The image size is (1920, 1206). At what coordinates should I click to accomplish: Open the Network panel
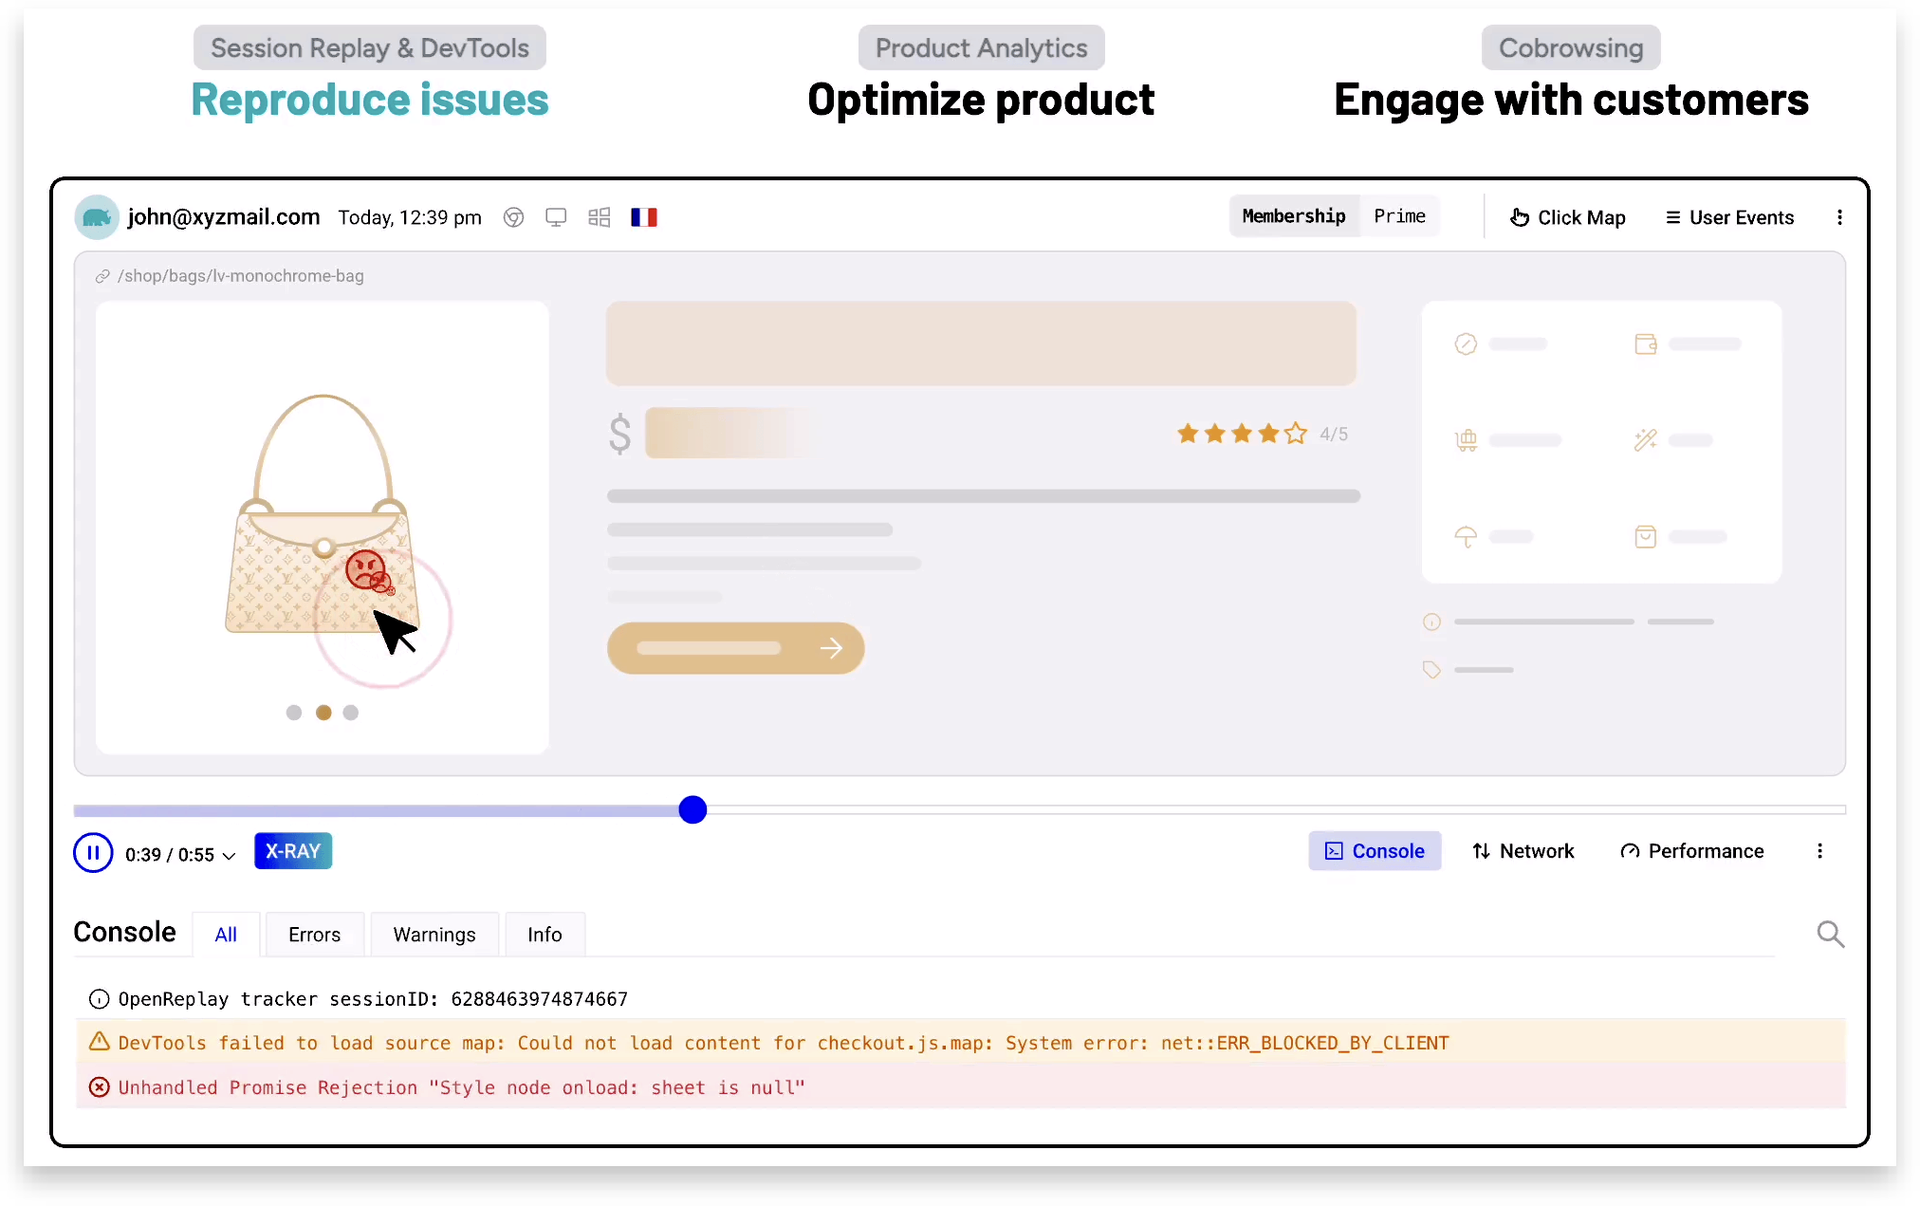(1523, 851)
